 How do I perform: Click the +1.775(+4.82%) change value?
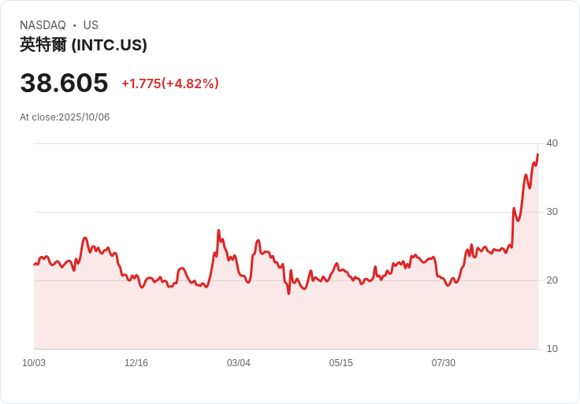tap(170, 83)
